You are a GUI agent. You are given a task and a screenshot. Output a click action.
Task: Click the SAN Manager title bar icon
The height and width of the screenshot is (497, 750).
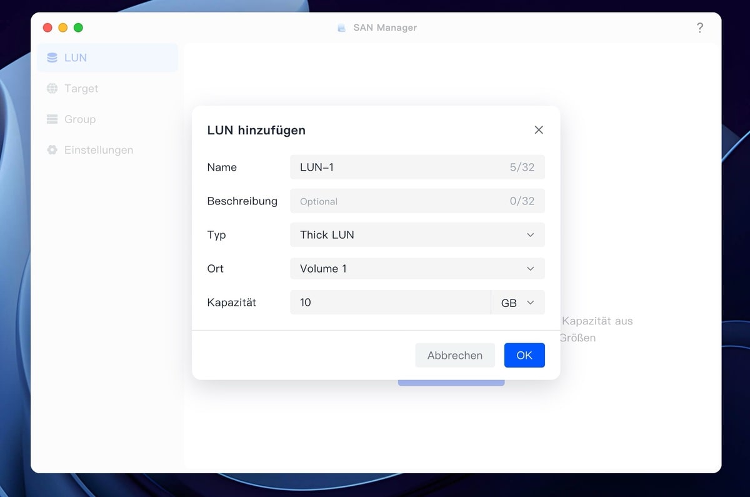(341, 28)
